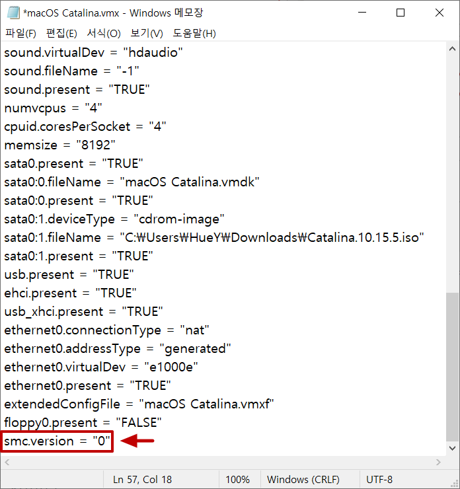460x489 pixels.
Task: Click the window size grip corner
Action: (454, 483)
